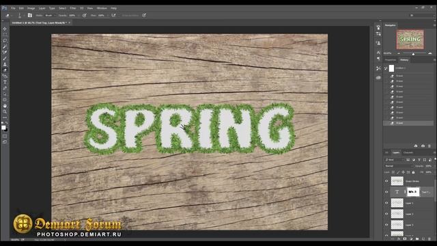Select the Brush tool in toolbox
Viewport: 437px width, 246px height.
tap(5, 58)
